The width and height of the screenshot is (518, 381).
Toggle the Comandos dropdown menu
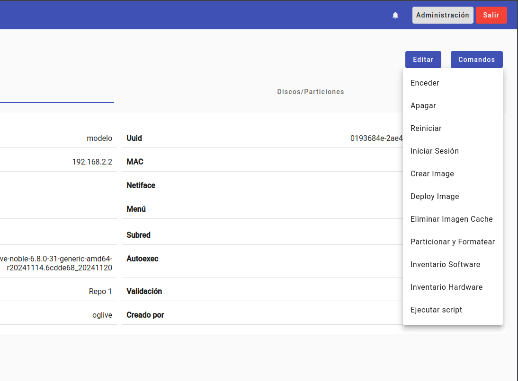(476, 60)
